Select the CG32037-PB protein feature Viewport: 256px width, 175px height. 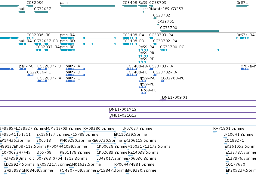click(42, 69)
